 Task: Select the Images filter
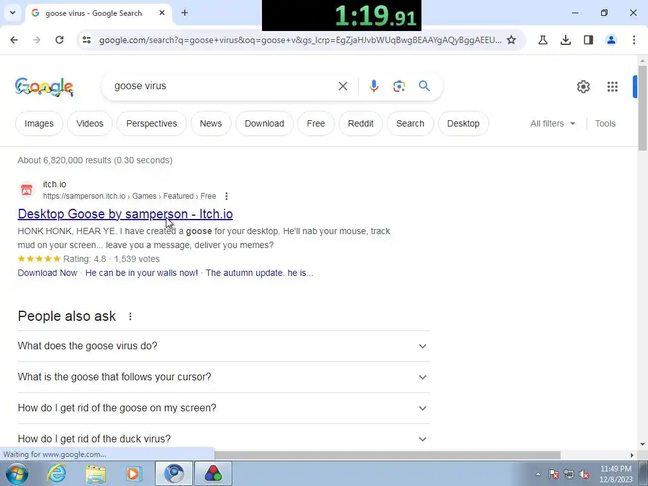tap(39, 123)
